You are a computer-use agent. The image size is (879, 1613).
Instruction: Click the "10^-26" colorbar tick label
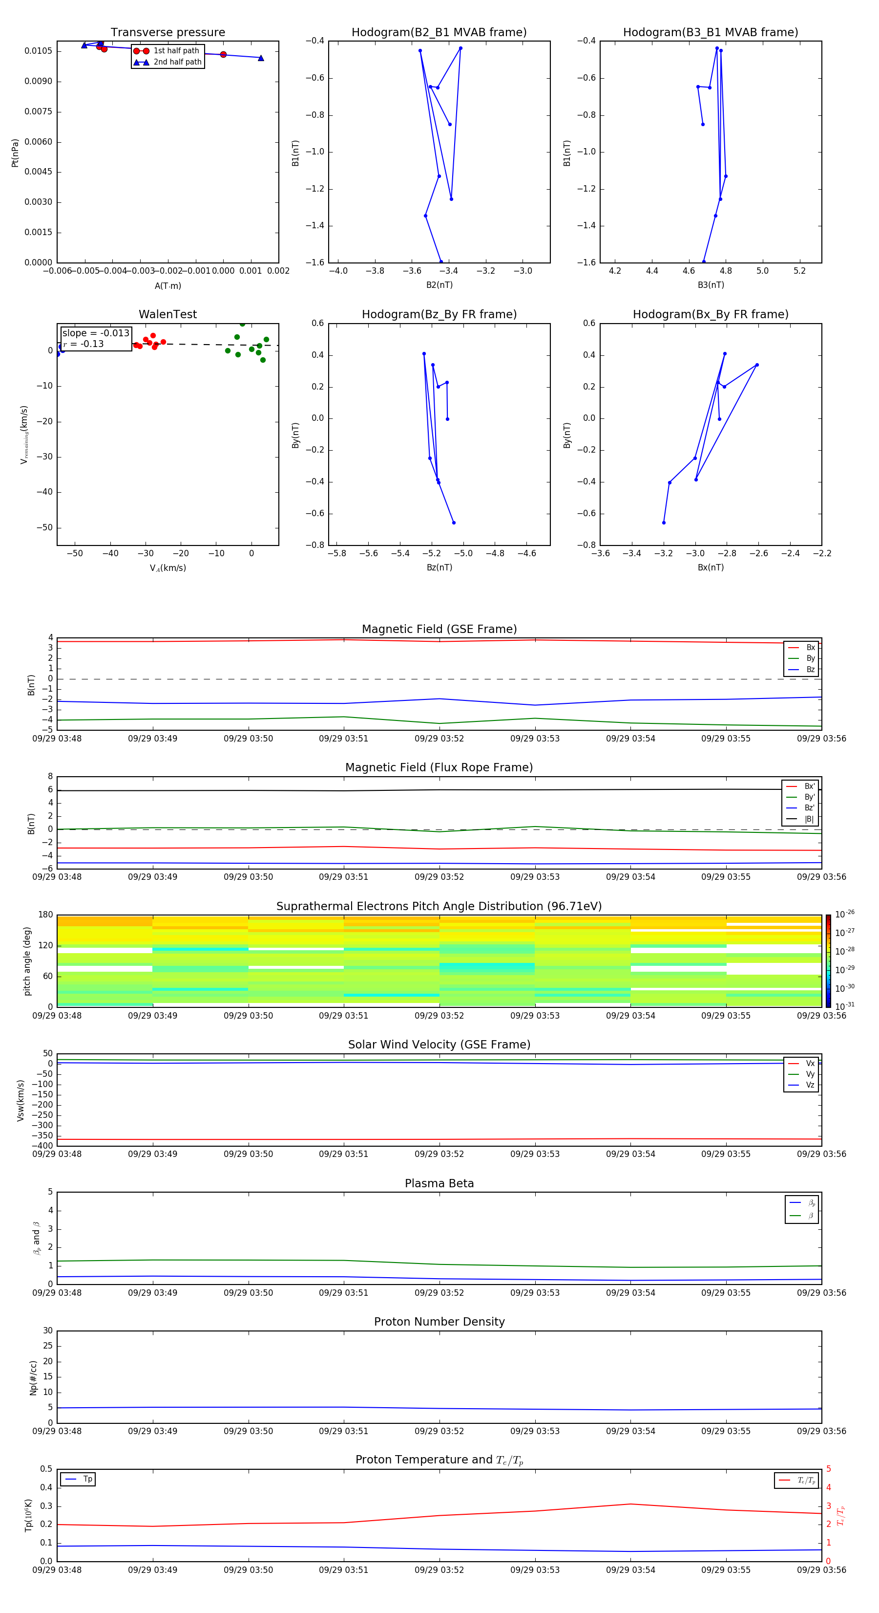click(845, 914)
